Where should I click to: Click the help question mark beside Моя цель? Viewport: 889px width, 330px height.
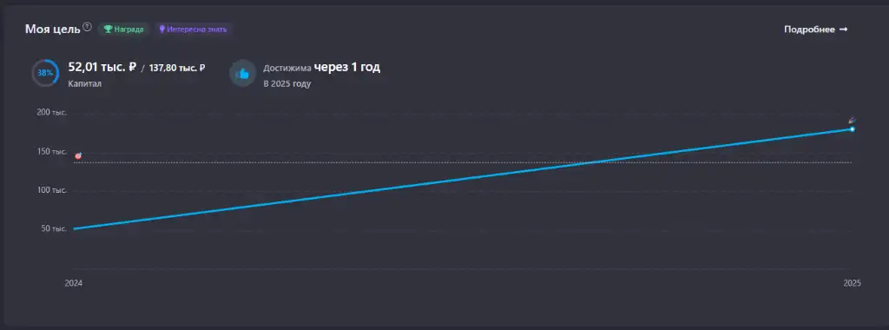[87, 27]
